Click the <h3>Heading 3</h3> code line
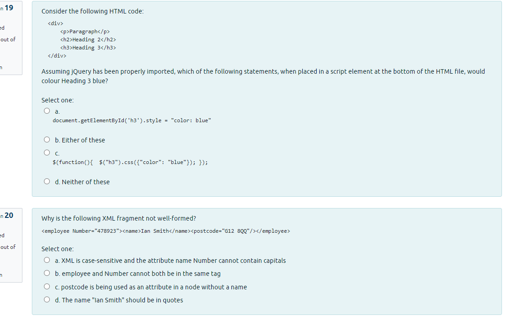This screenshot has width=506, height=319. (x=88, y=48)
